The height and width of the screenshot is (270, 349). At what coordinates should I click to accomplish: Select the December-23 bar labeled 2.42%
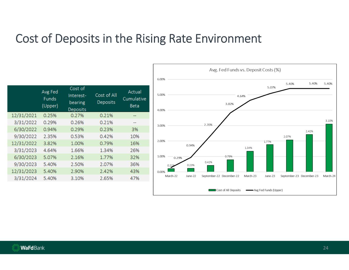tap(309, 153)
